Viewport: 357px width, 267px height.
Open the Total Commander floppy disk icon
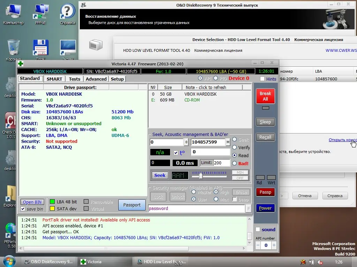tap(40, 50)
